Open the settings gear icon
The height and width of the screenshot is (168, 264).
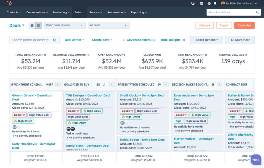pos(209,3)
